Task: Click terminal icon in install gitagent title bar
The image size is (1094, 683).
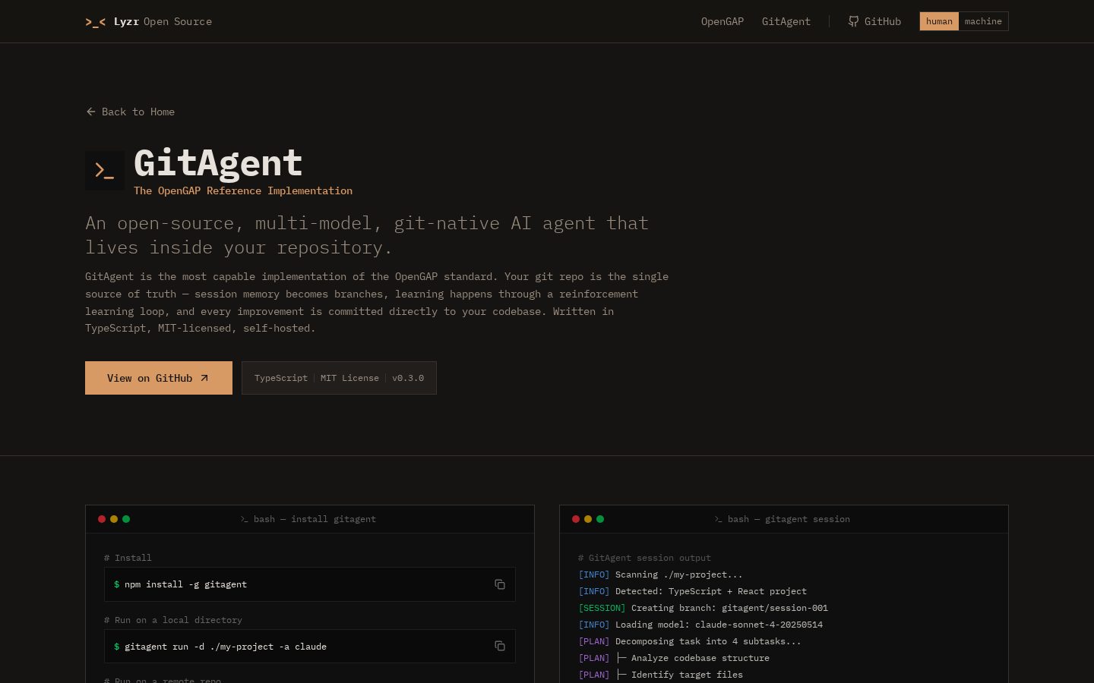Action: (244, 519)
